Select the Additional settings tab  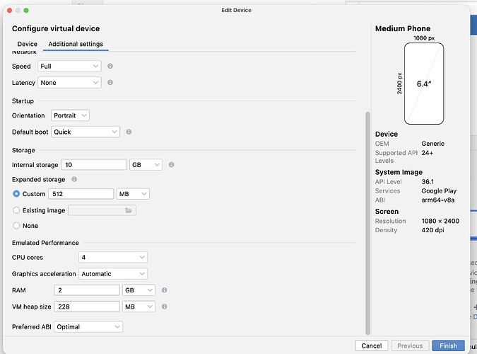[x=76, y=44]
